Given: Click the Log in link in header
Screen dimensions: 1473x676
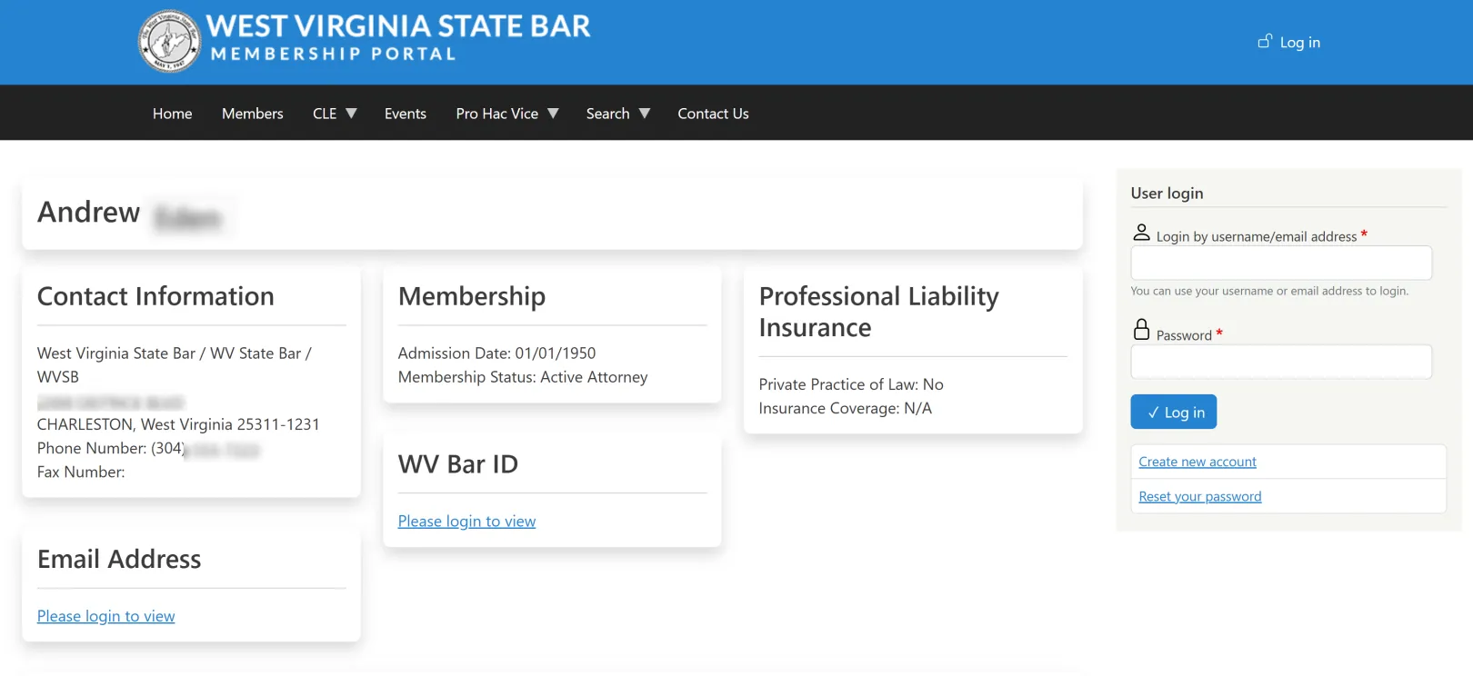Looking at the screenshot, I should coord(1300,42).
